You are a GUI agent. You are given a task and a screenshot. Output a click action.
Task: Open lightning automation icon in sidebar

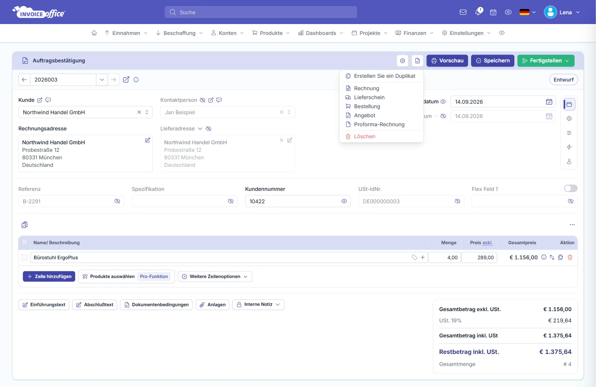click(x=569, y=147)
